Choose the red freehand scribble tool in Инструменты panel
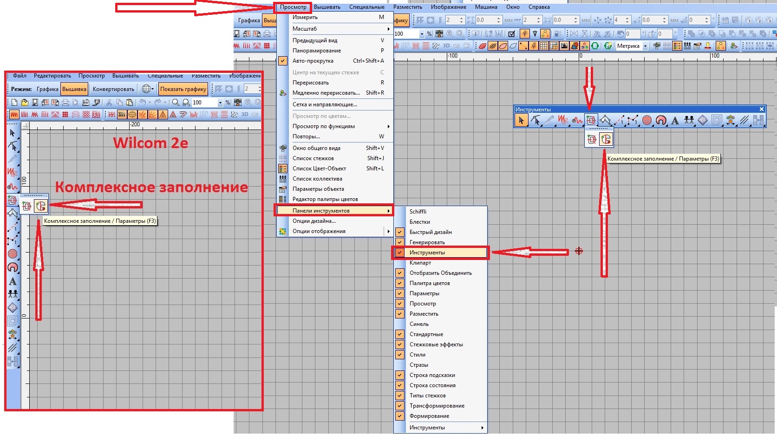The width and height of the screenshot is (777, 435). click(563, 121)
